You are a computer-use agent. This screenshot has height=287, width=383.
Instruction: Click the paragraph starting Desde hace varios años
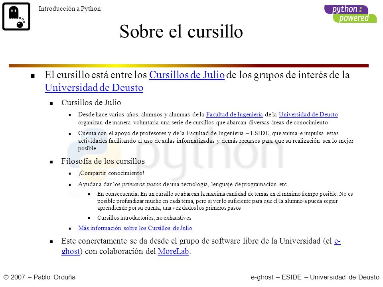[208, 118]
